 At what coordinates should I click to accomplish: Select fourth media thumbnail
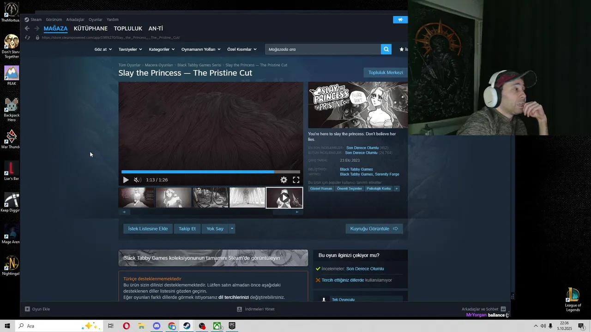click(x=247, y=197)
